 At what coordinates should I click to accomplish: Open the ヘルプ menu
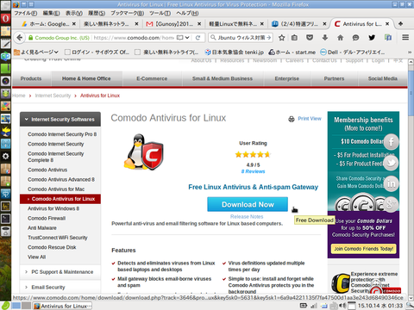187,13
